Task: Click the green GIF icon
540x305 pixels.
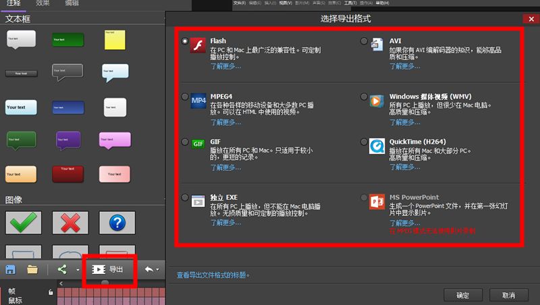Action: pos(198,144)
